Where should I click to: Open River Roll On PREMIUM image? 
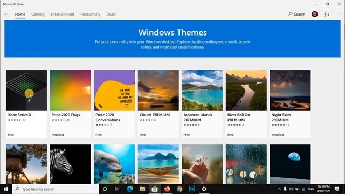pyautogui.click(x=246, y=91)
